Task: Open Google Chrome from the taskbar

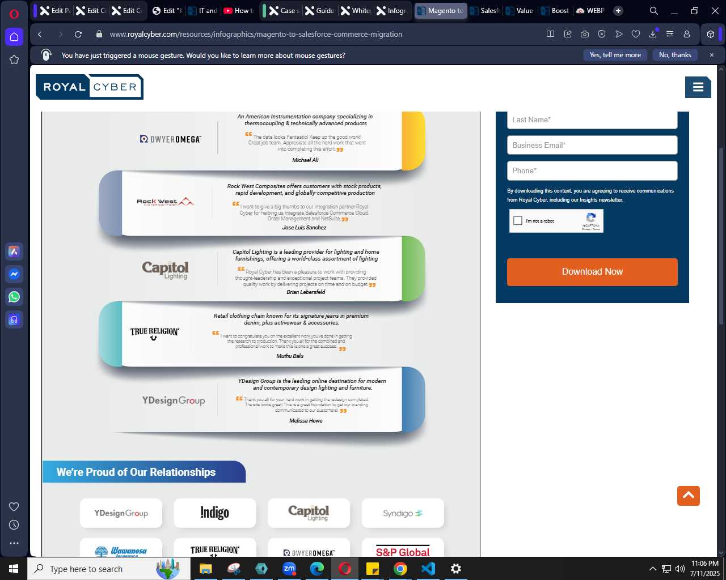Action: click(x=400, y=569)
